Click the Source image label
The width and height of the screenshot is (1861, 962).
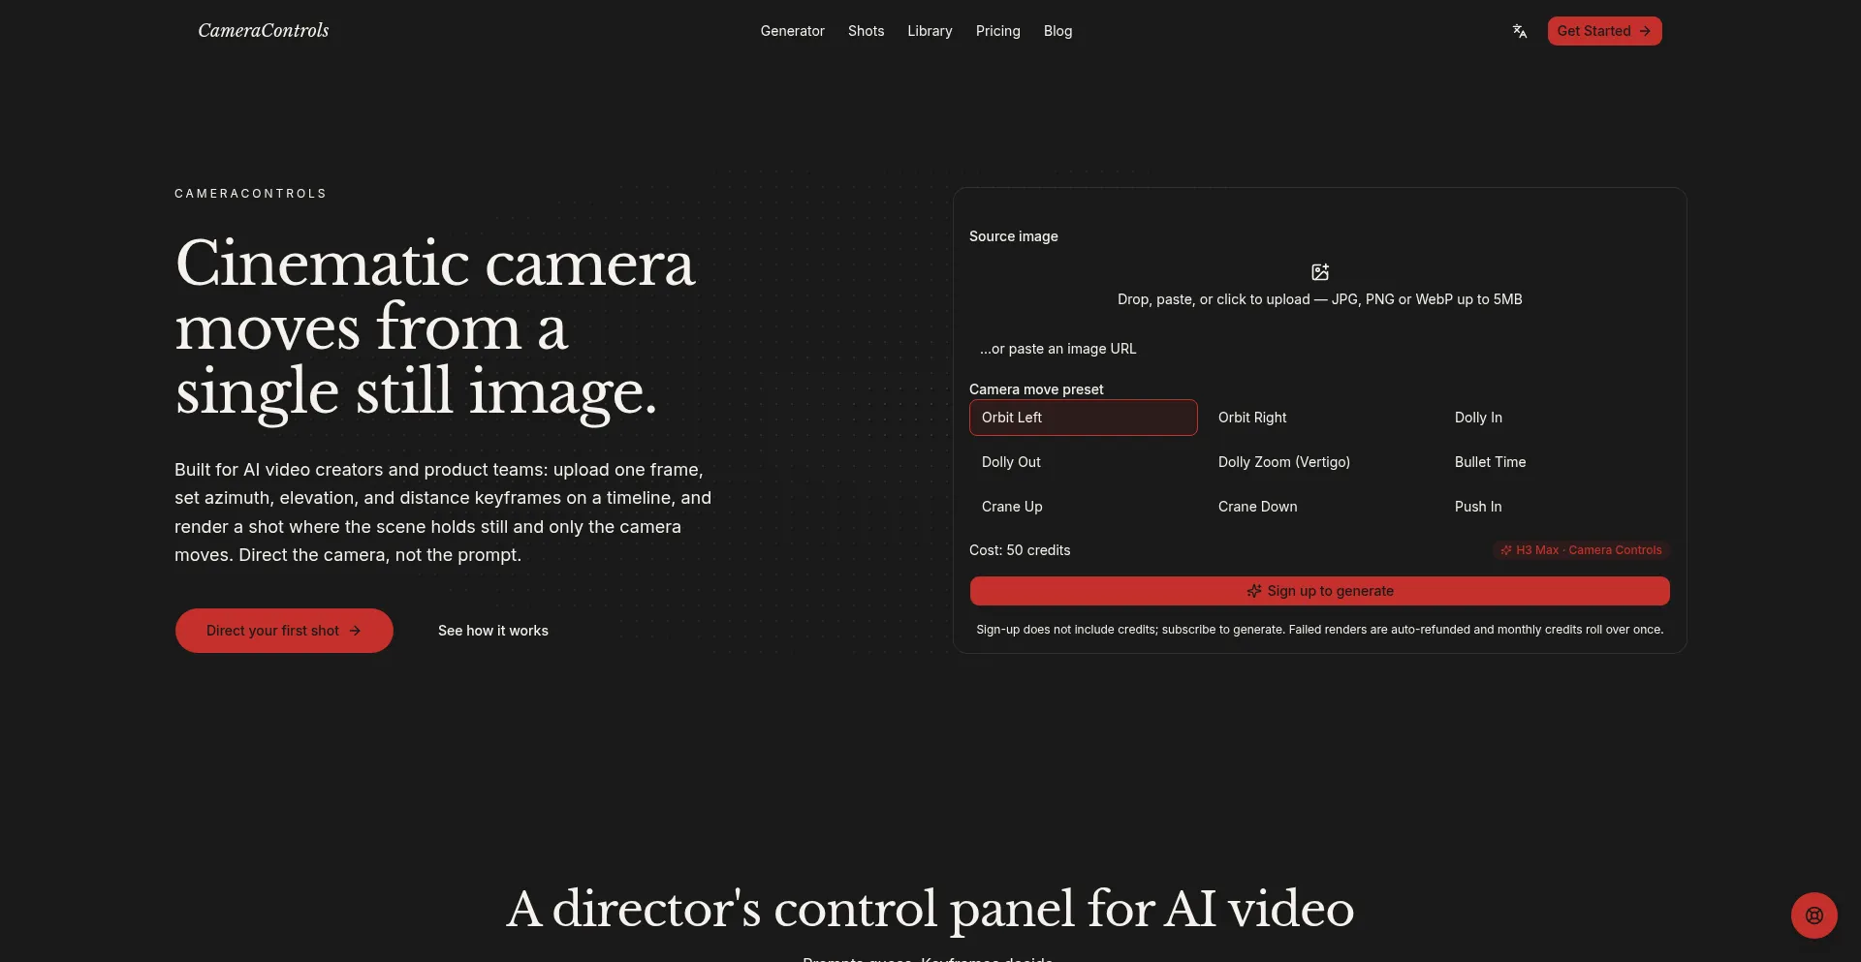(1014, 236)
